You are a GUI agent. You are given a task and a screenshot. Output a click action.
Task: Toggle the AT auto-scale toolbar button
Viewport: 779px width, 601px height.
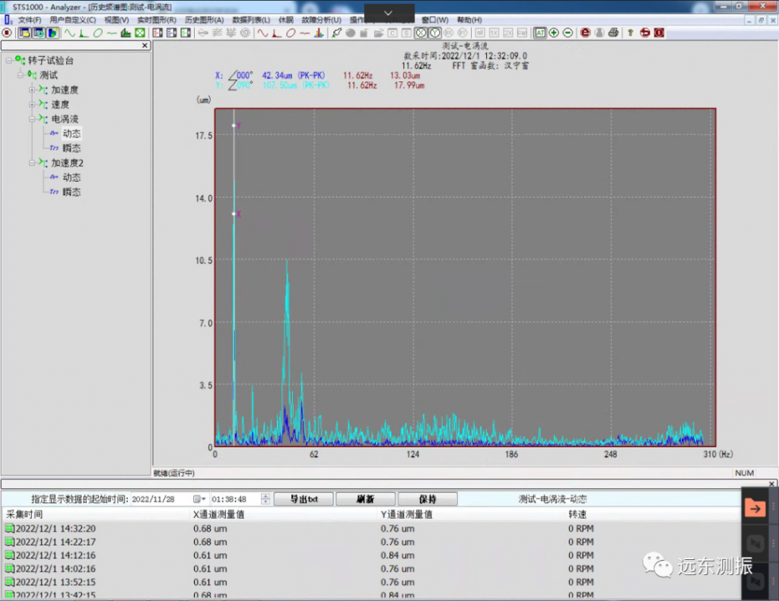(x=539, y=33)
